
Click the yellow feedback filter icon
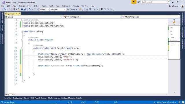pyautogui.click(x=134, y=2)
